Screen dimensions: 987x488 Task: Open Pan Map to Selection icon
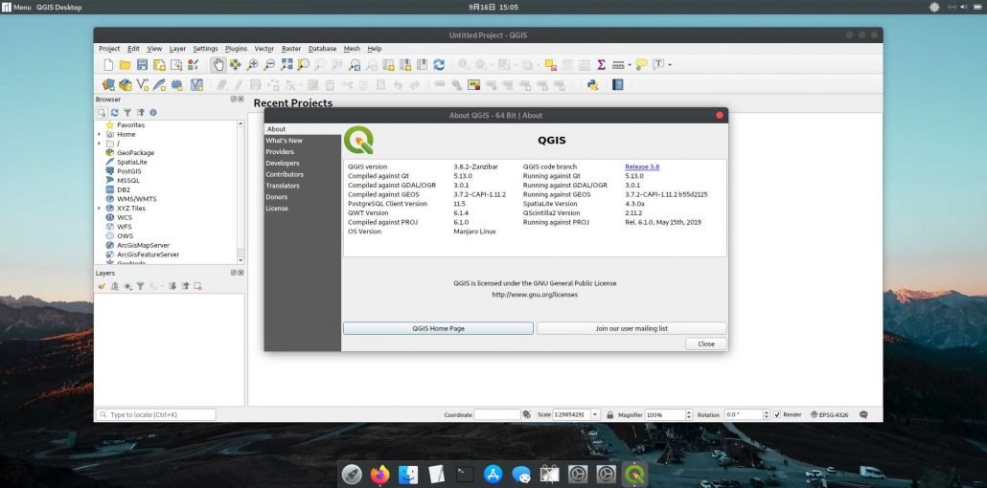click(x=236, y=65)
